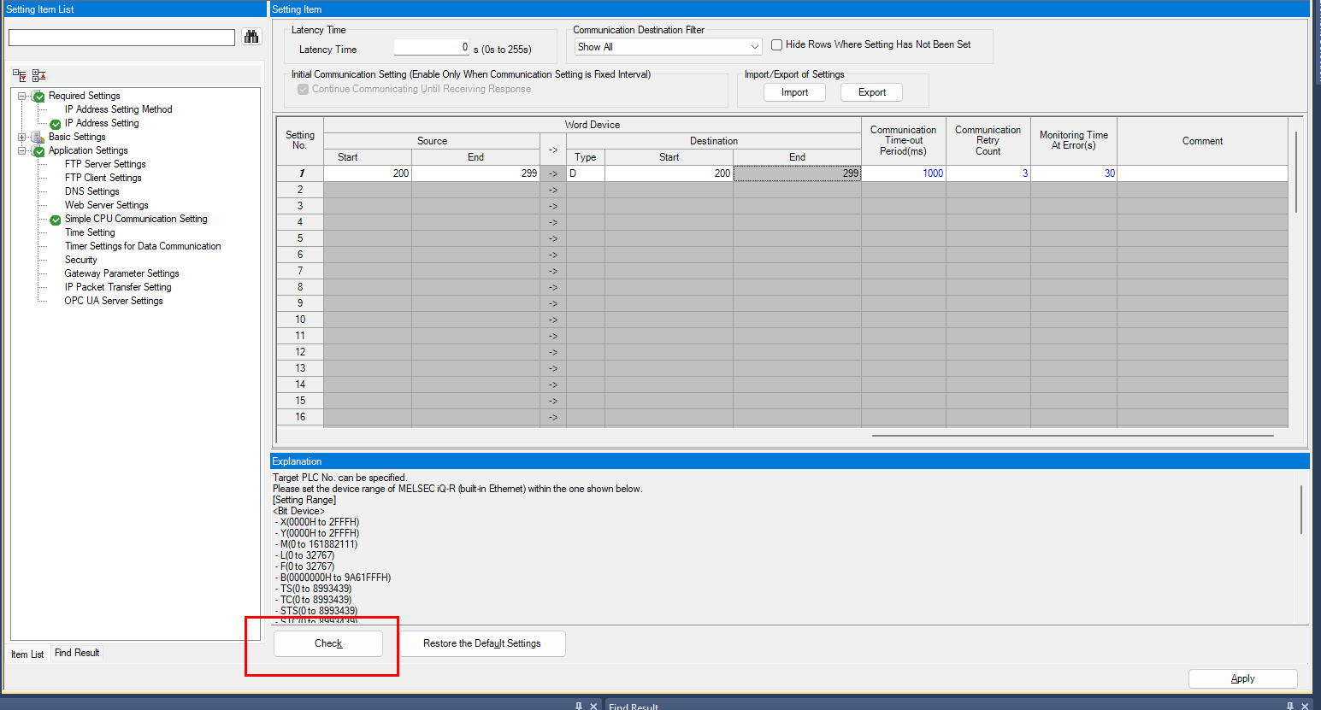Click the Explanation panel scrollbar

[x=1301, y=509]
